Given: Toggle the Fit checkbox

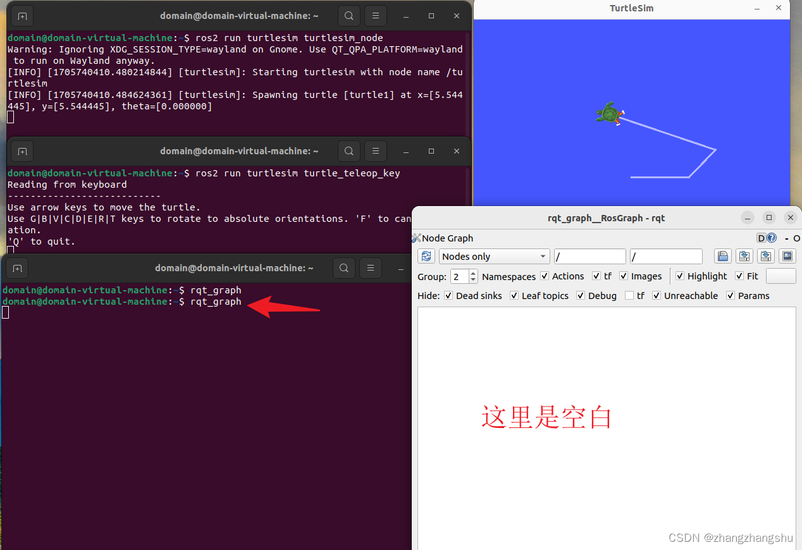Looking at the screenshot, I should (x=739, y=276).
